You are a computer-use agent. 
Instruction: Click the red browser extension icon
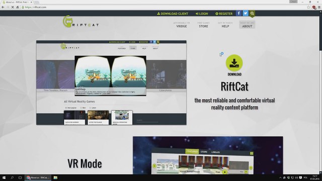314,8
